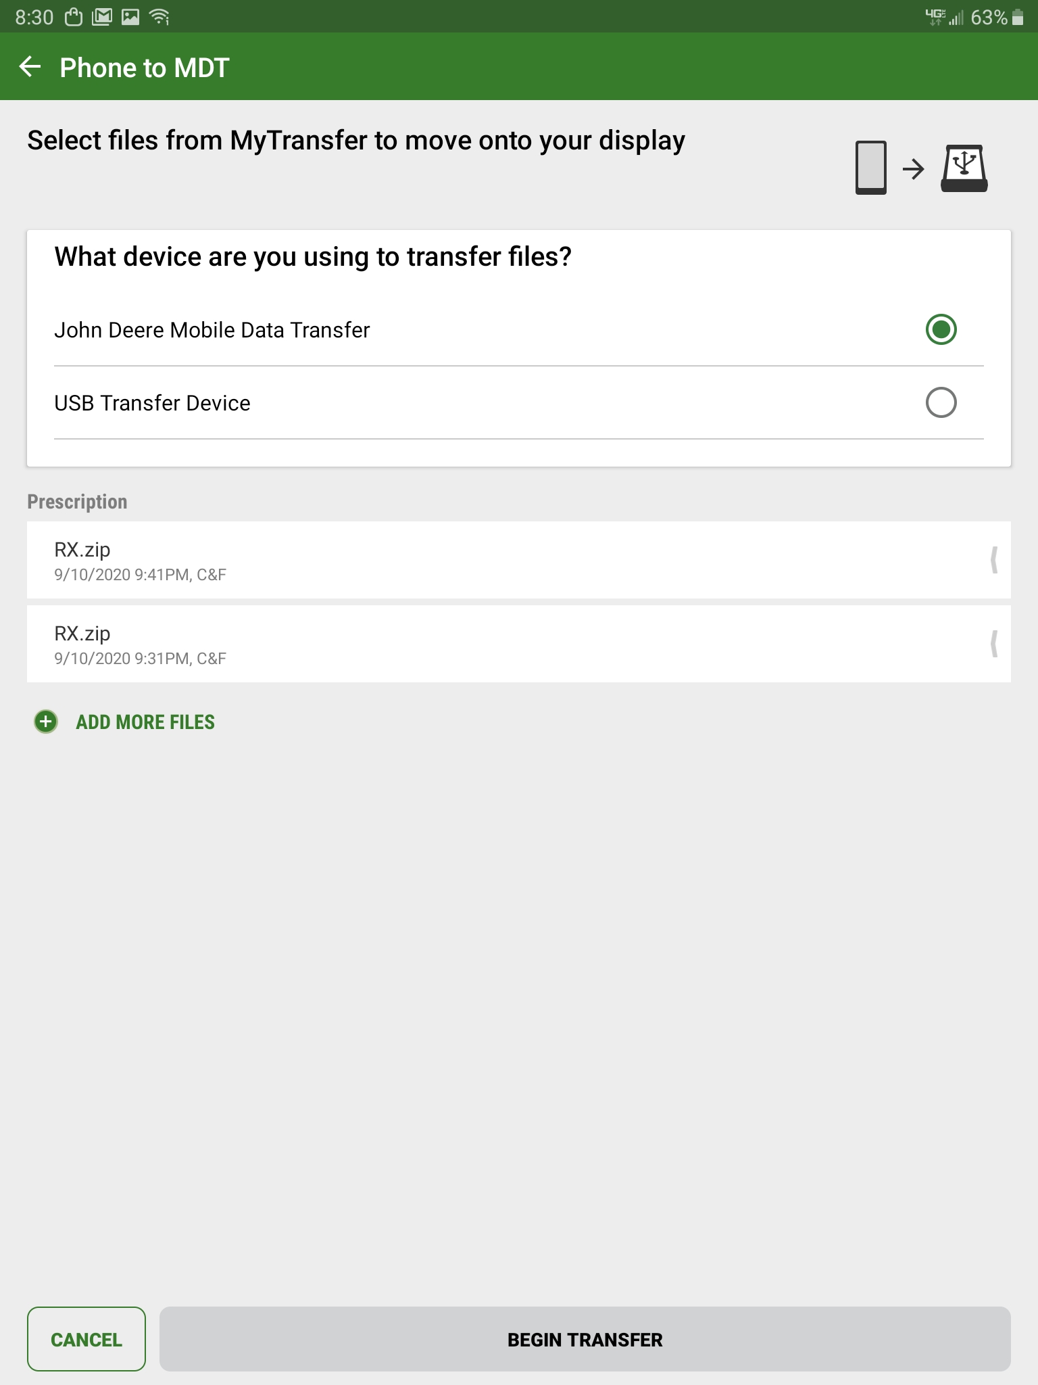Select John Deere Mobile Data Transfer radio button
This screenshot has height=1385, width=1038.
click(x=941, y=329)
